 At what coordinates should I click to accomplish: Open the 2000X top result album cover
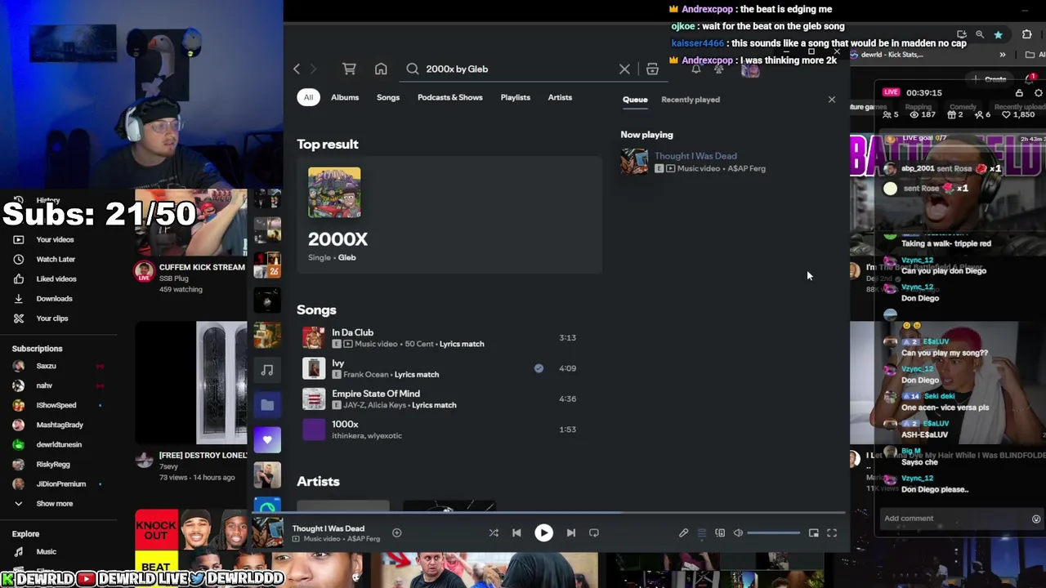(334, 193)
